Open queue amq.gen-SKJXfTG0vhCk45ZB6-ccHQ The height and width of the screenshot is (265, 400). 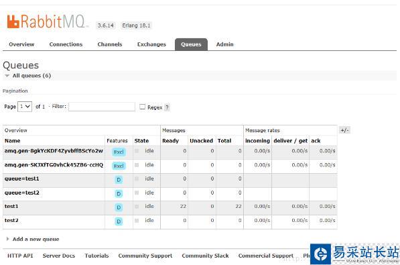click(x=54, y=165)
